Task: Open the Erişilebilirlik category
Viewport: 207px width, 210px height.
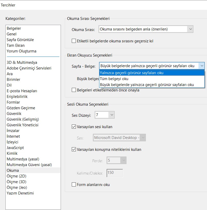Action: click(x=17, y=97)
